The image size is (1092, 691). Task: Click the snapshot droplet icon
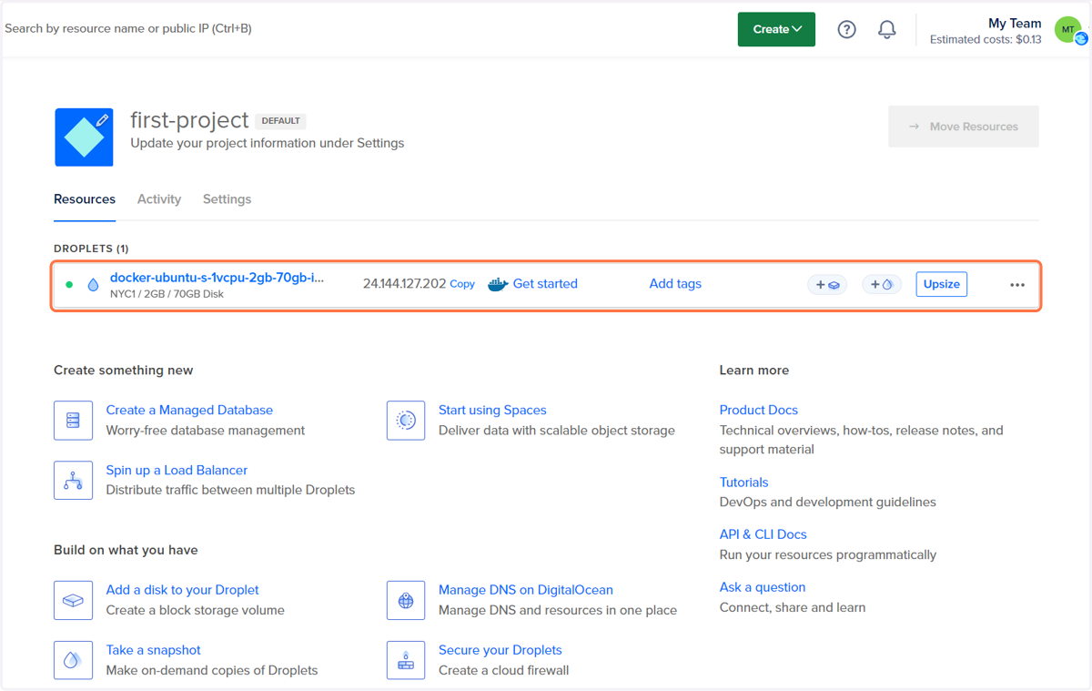tap(73, 660)
